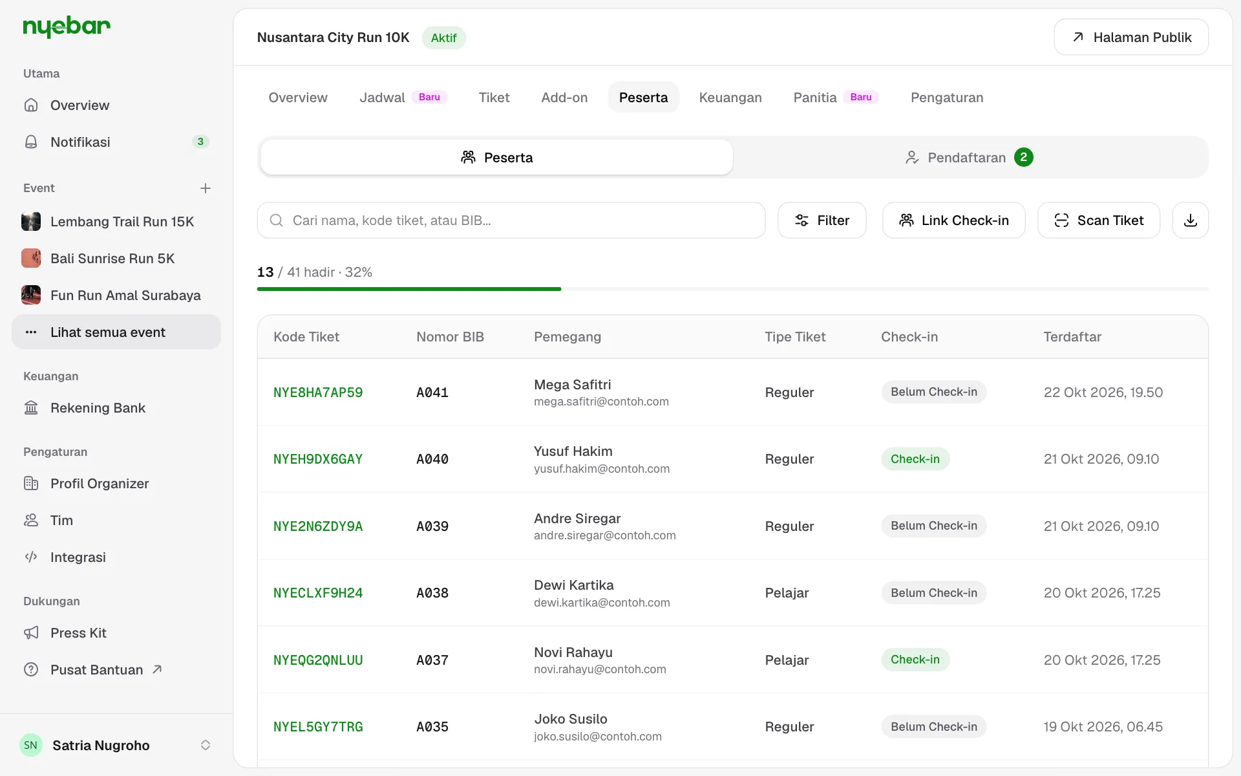Click Belum Check-in badge for Mega Safitri

[x=934, y=392]
